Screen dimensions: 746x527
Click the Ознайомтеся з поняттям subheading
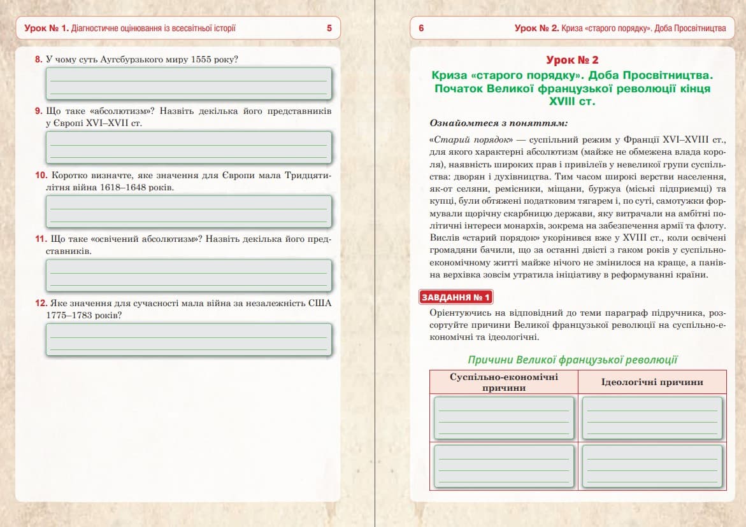[x=498, y=123]
